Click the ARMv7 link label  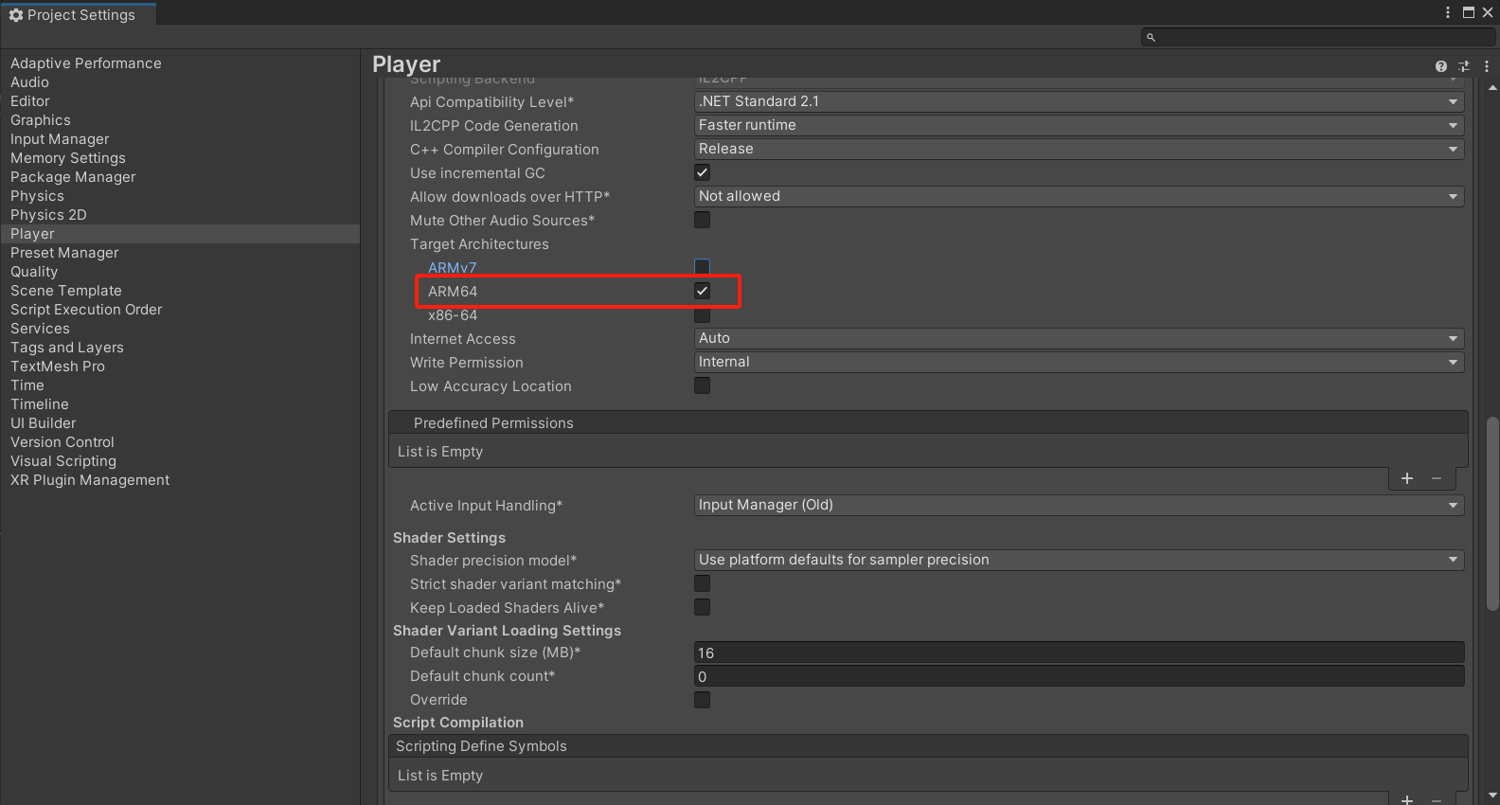click(x=452, y=268)
